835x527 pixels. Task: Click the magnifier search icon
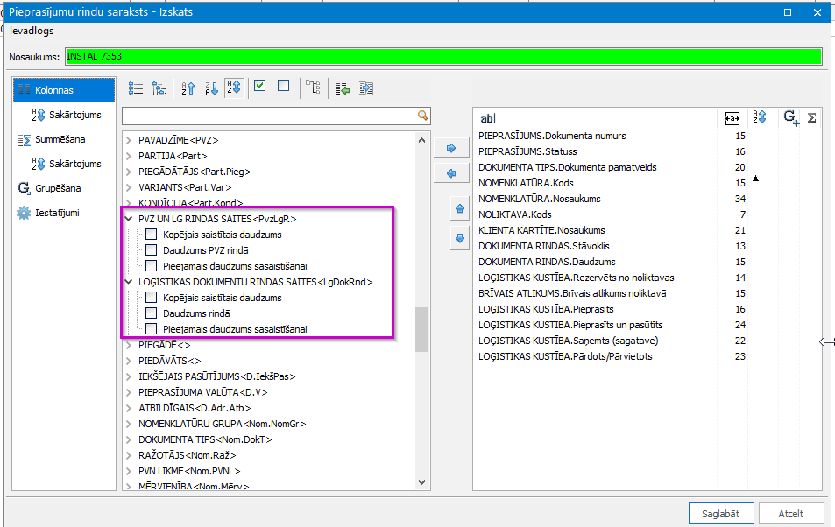422,116
